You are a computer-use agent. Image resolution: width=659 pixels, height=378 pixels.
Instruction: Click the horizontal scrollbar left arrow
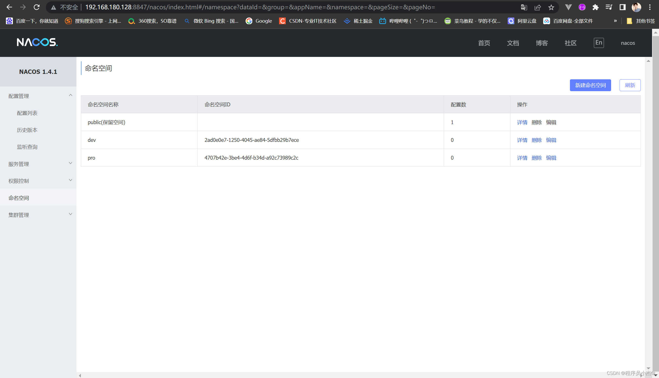click(80, 375)
